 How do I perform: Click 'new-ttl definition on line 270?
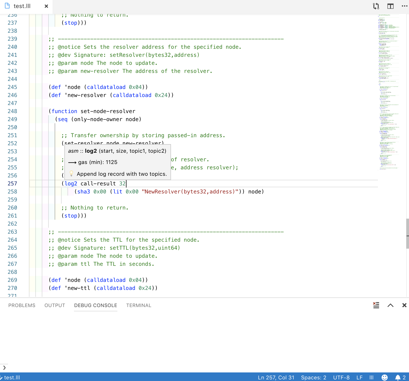[77, 288]
